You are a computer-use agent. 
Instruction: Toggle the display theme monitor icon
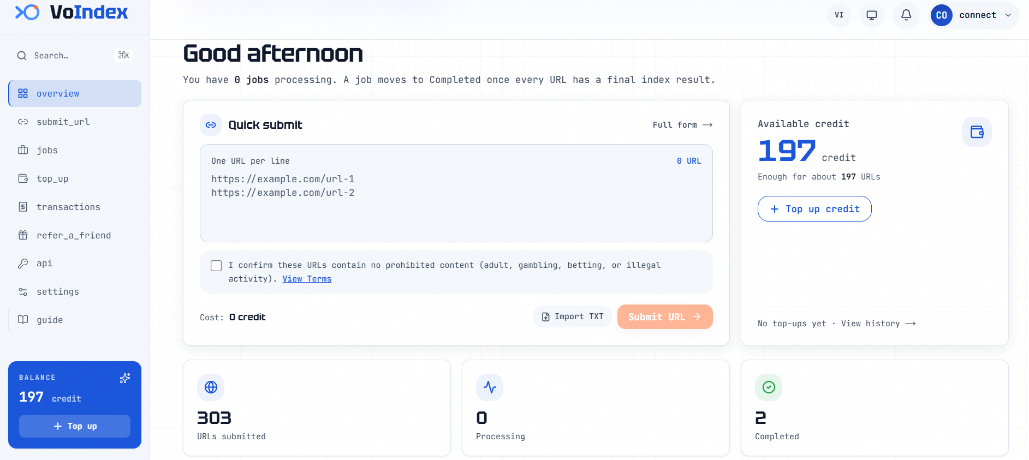point(872,15)
